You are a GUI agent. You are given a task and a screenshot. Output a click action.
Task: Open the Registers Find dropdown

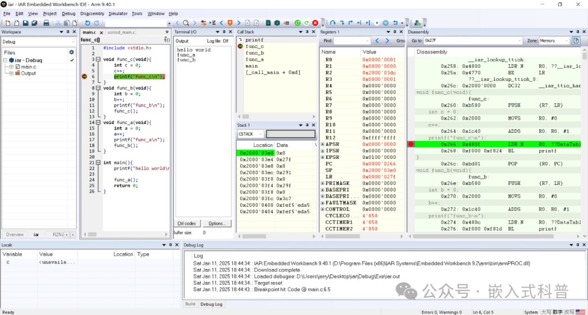pos(367,40)
